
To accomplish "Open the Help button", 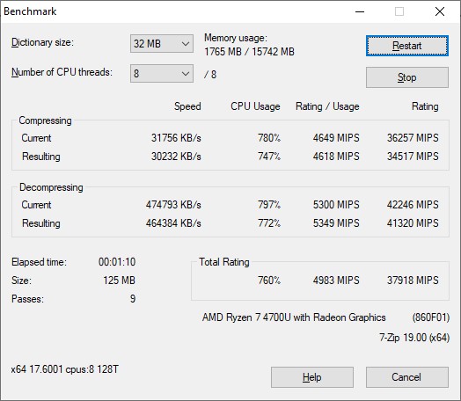I will coord(312,377).
